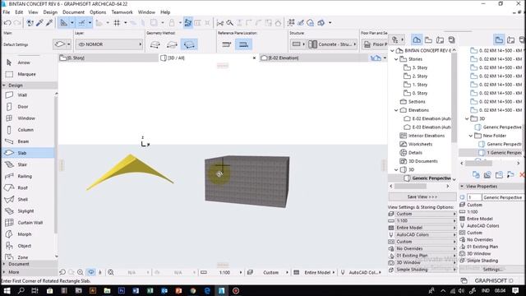Collapse the Design toolbox section

[x=4, y=86]
